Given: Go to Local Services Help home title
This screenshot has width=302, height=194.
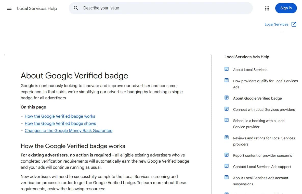Looking at the screenshot, I should click(37, 8).
